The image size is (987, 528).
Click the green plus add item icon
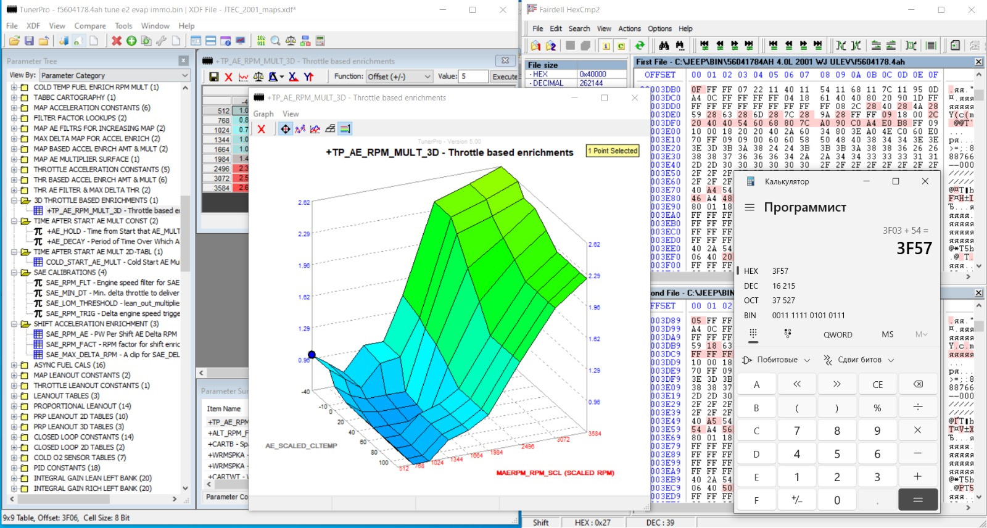click(131, 41)
